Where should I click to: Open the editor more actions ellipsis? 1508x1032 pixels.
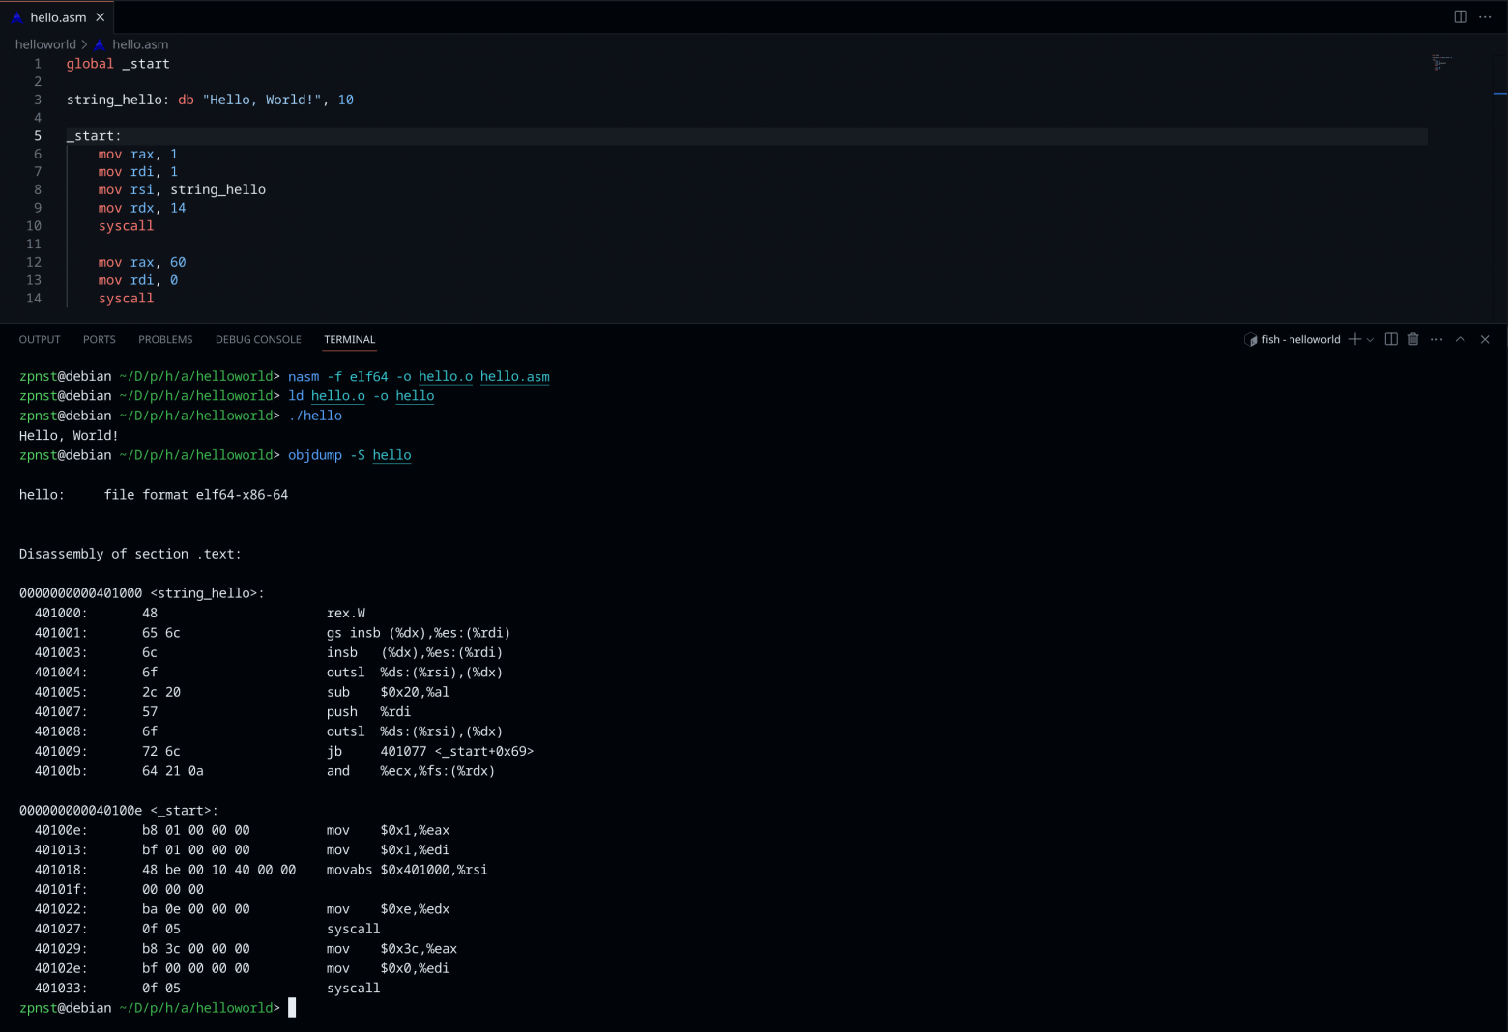(x=1485, y=16)
